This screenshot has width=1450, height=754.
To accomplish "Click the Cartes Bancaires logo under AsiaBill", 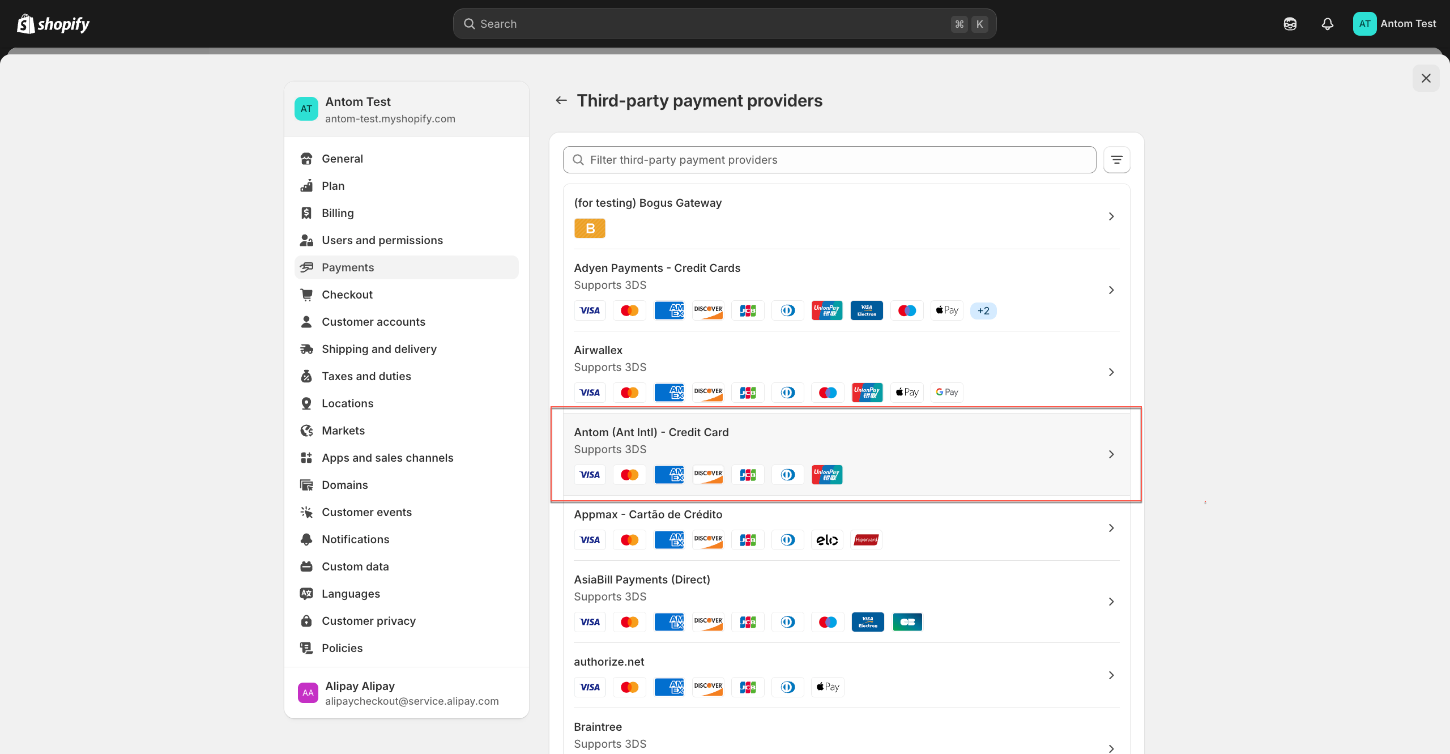I will click(907, 622).
